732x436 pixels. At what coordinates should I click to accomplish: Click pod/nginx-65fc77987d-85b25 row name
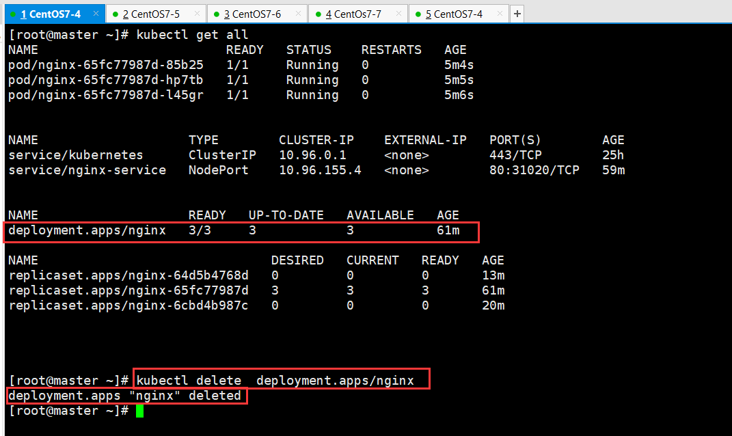[106, 65]
